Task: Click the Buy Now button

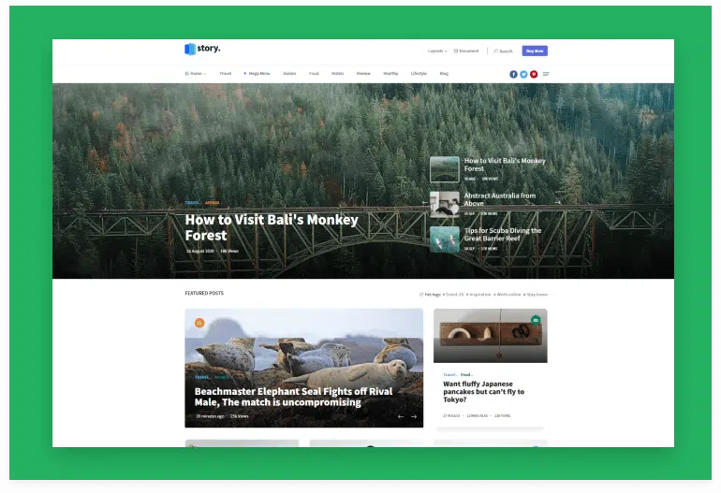Action: coord(535,51)
